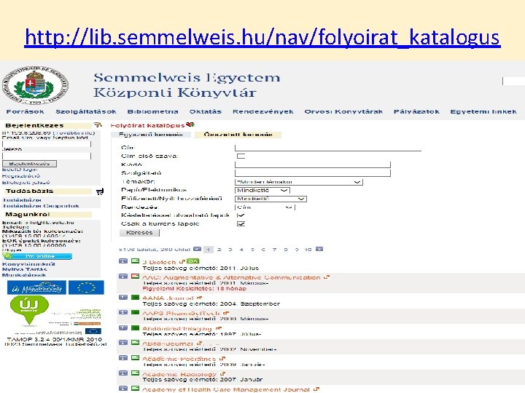The height and width of the screenshot is (393, 525).
Task: Open the Bibliometria menu
Action: 152,111
